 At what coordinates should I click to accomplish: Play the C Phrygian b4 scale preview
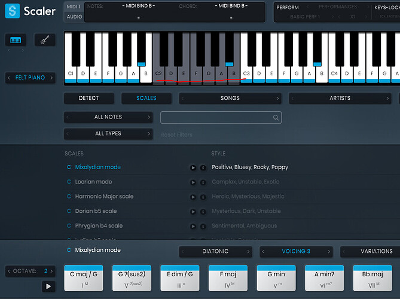pos(193,226)
